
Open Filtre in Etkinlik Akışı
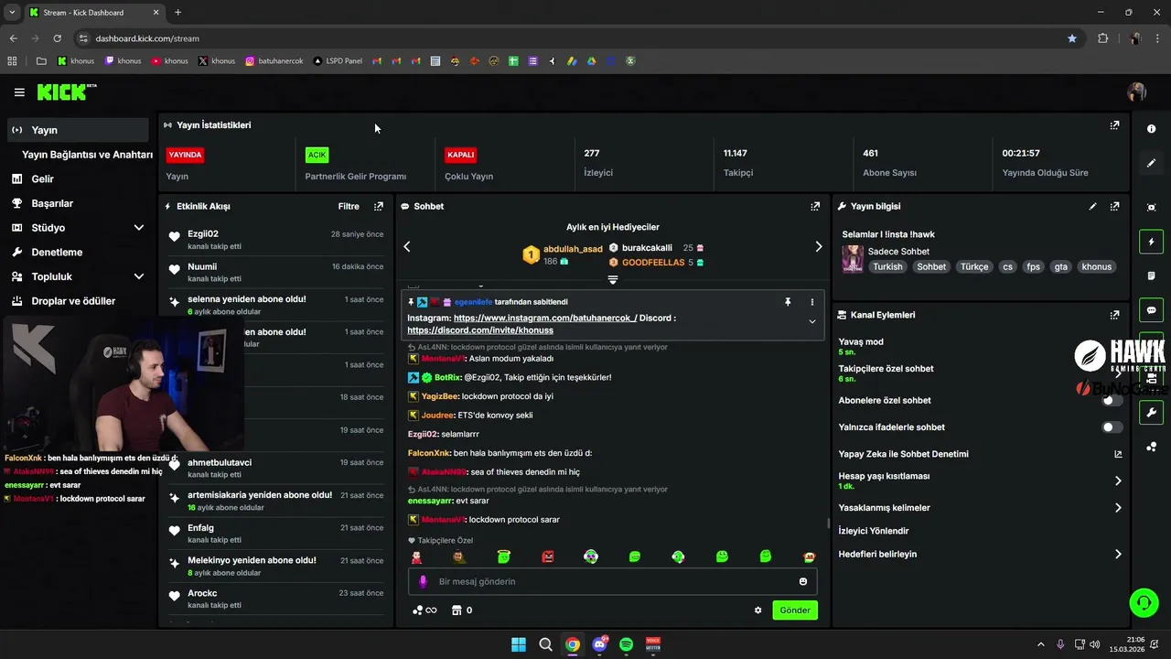pos(349,207)
